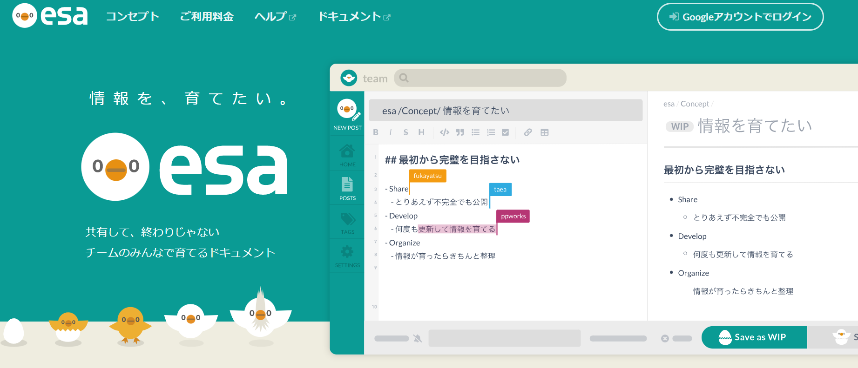Screen dimensions: 858x368
Task: Click the '- Develop' editor line
Action: coord(401,216)
